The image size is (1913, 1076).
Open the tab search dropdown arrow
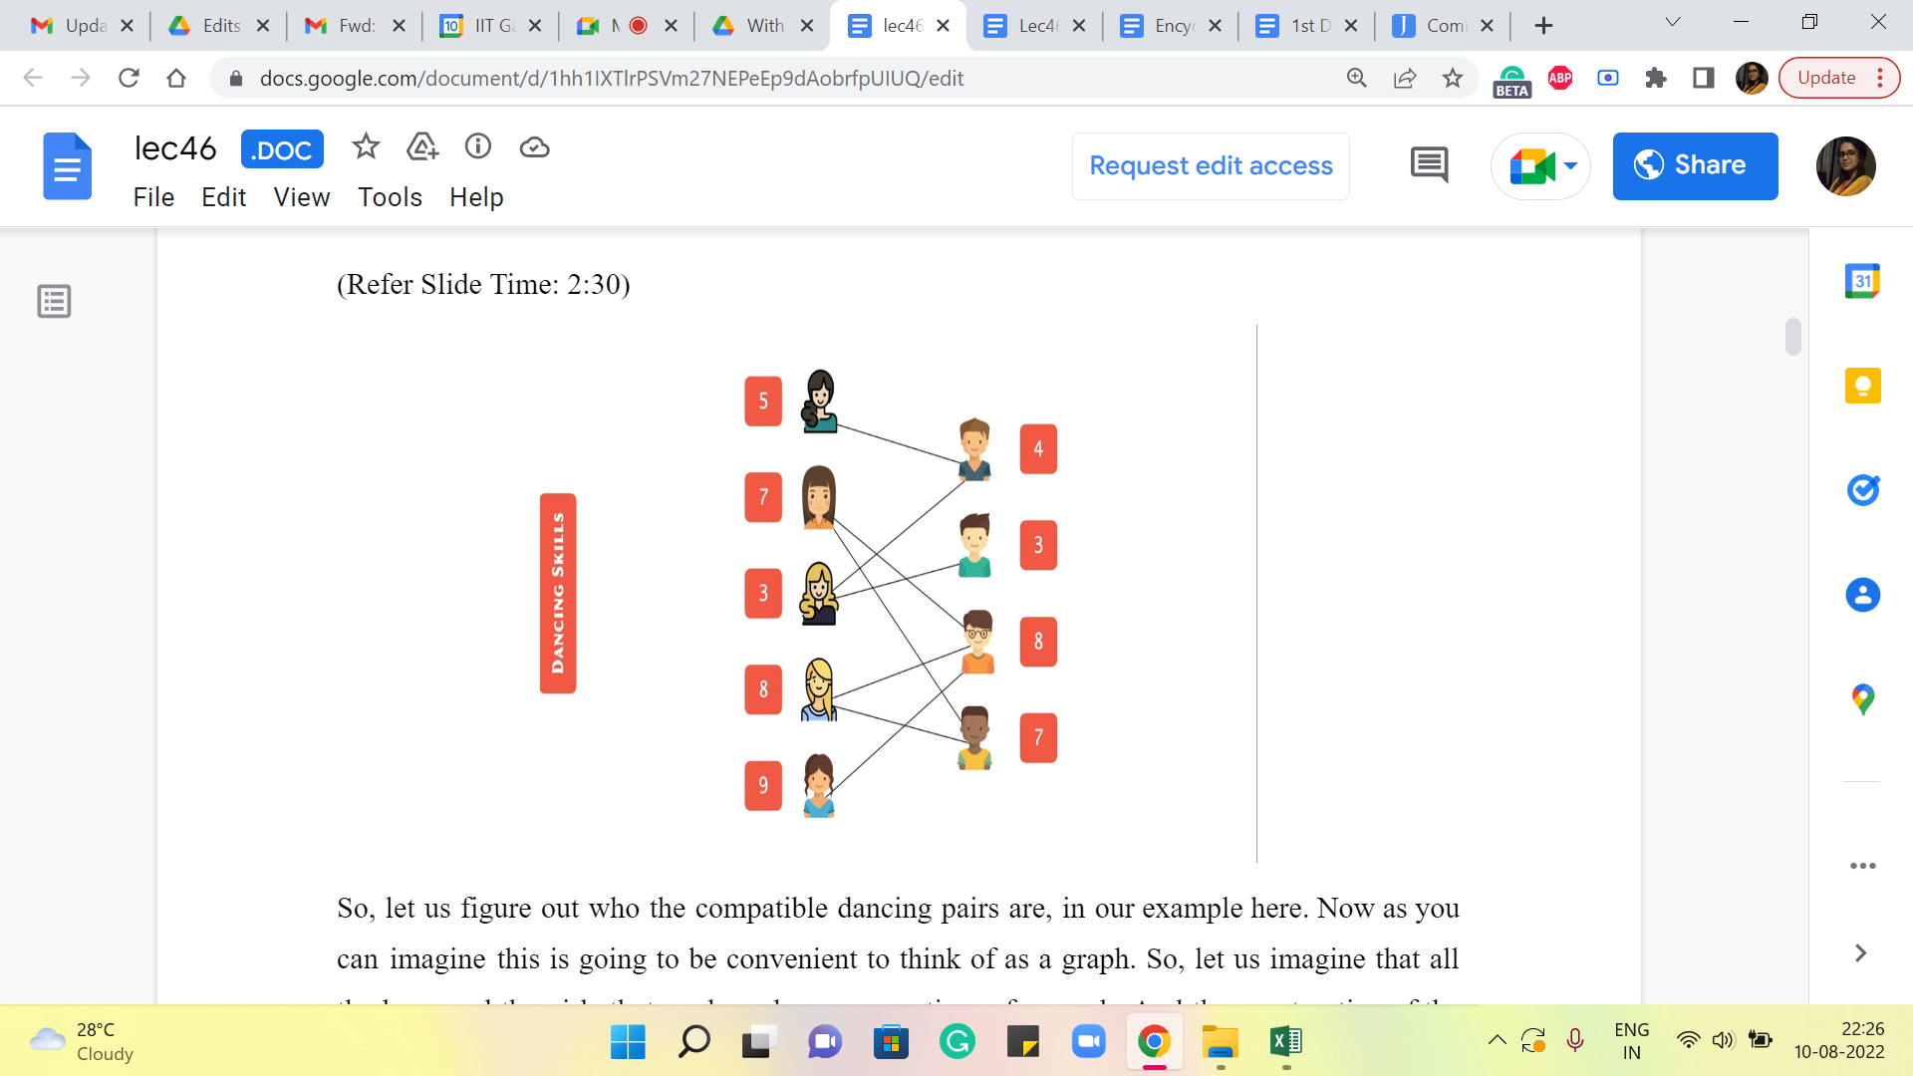pyautogui.click(x=1673, y=23)
